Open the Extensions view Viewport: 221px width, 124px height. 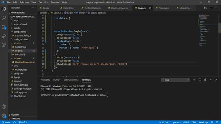click(4, 45)
